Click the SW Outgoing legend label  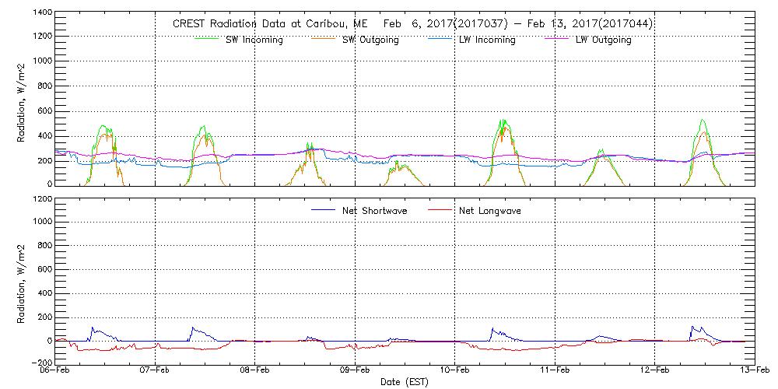[370, 40]
